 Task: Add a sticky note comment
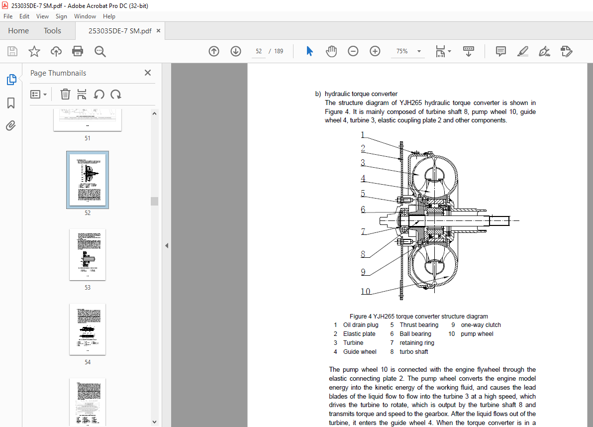(x=501, y=51)
